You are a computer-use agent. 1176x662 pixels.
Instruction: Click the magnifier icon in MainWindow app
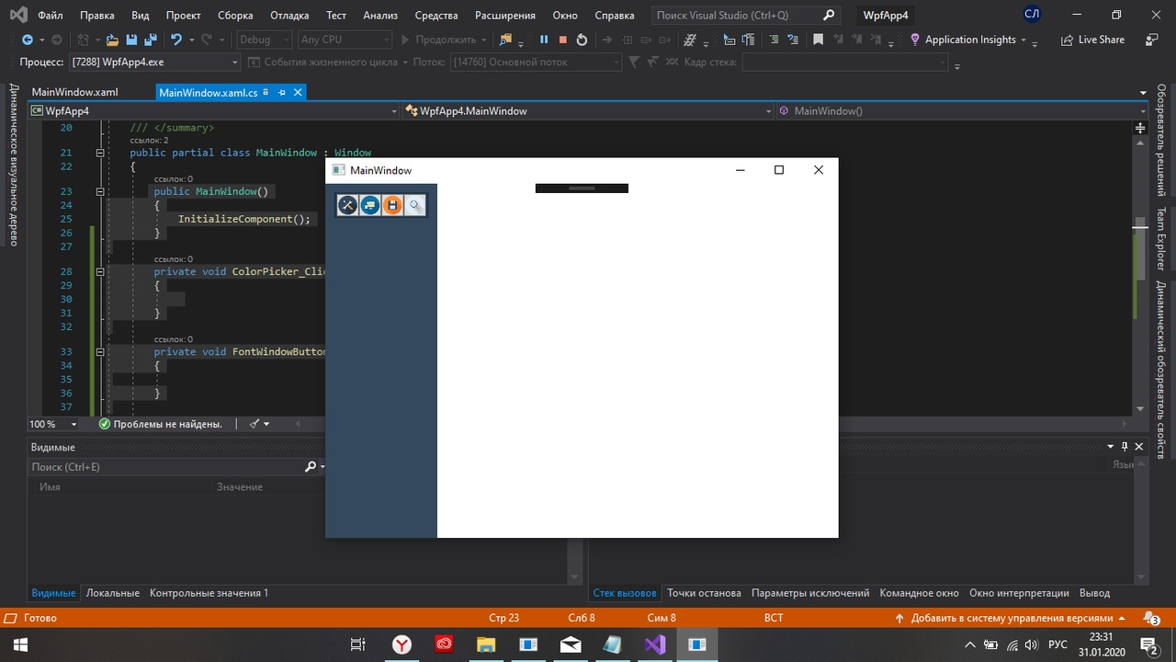(415, 205)
